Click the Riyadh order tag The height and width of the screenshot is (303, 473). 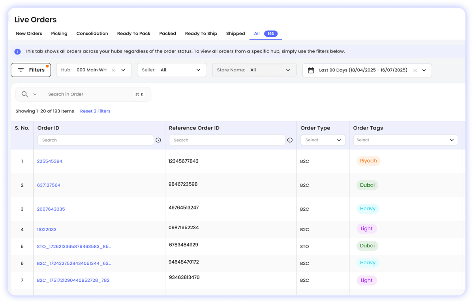368,161
